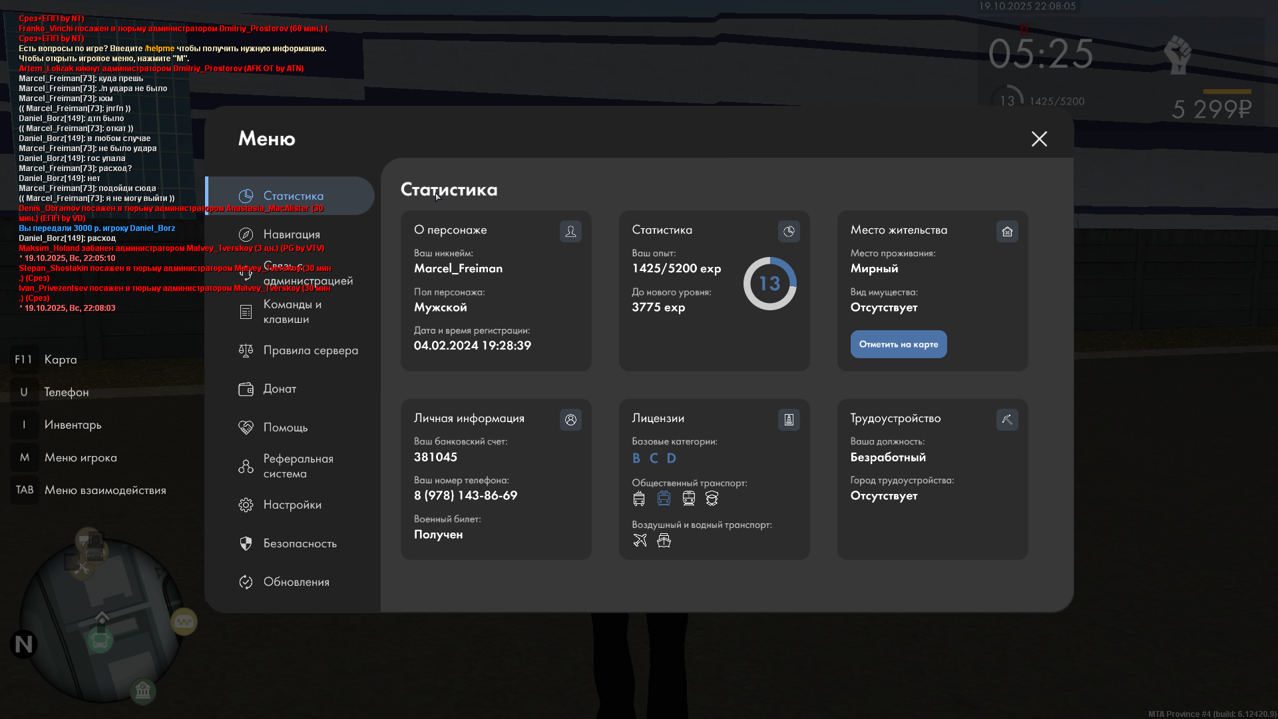Click the taxi marker on the minimap
The width and height of the screenshot is (1278, 719).
[184, 622]
